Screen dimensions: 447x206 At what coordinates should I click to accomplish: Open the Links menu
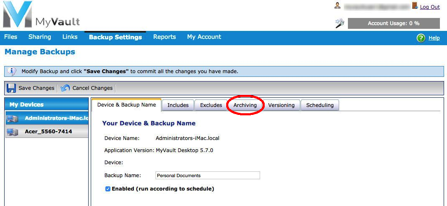coord(70,37)
